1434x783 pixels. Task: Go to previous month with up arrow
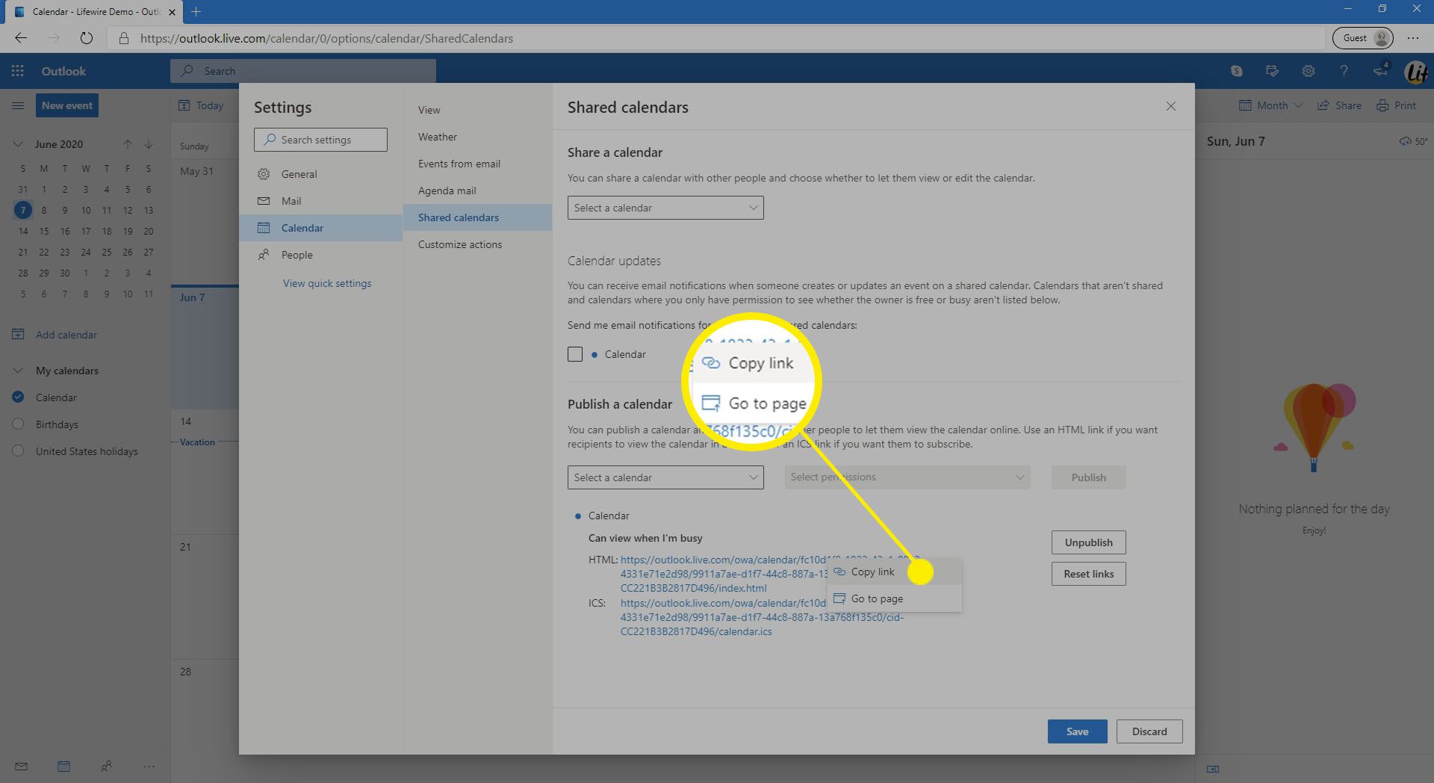128,144
